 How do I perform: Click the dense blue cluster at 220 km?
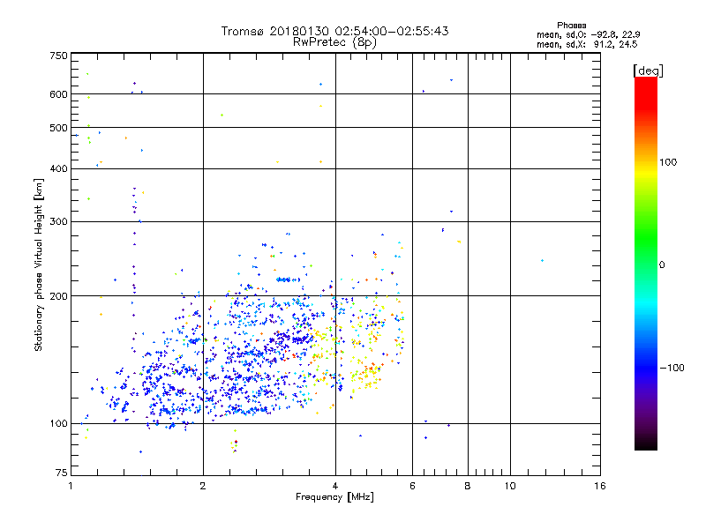coord(288,279)
